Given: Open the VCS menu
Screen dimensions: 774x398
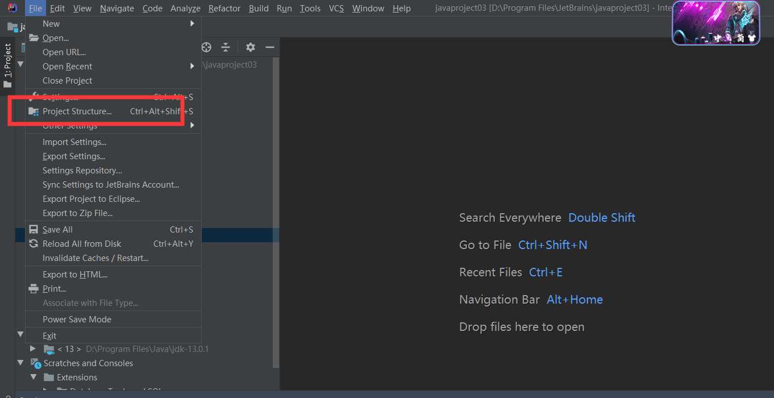Looking at the screenshot, I should 336,9.
